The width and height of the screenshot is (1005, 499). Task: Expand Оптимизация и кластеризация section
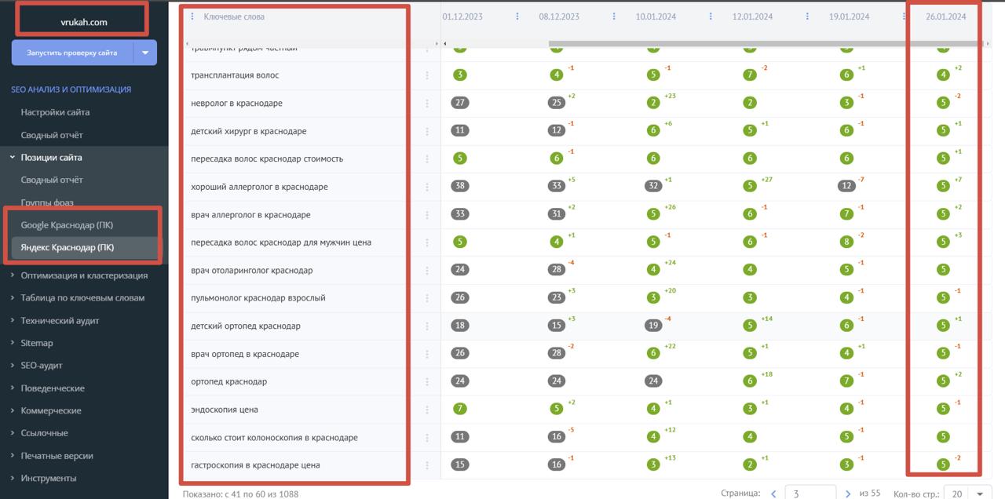coord(84,275)
